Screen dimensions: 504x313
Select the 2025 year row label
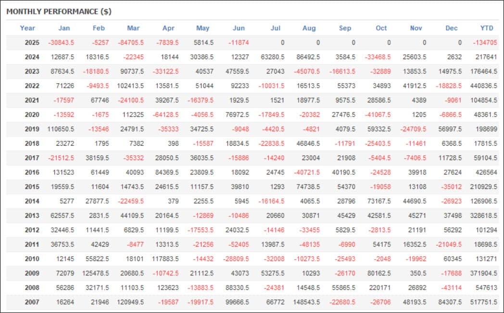[32, 42]
